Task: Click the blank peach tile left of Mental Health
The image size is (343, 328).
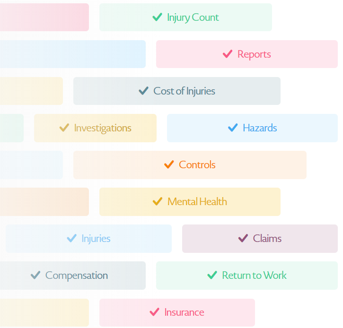Action: (44, 202)
